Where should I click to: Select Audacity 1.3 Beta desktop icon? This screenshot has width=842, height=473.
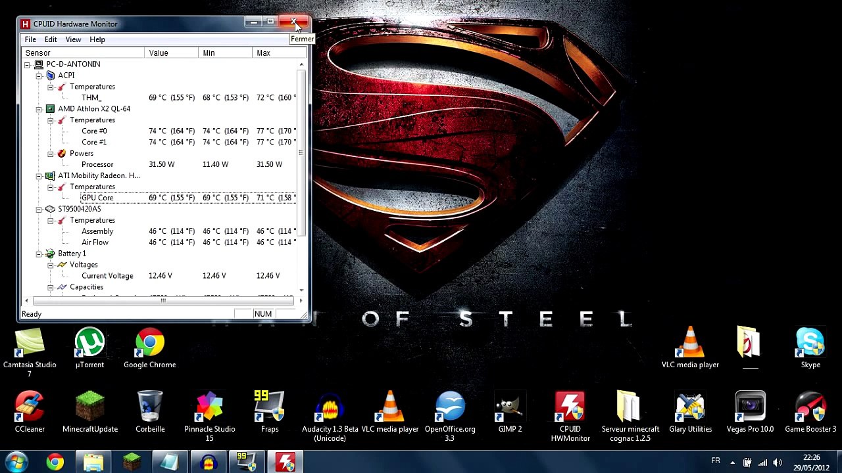[330, 417]
